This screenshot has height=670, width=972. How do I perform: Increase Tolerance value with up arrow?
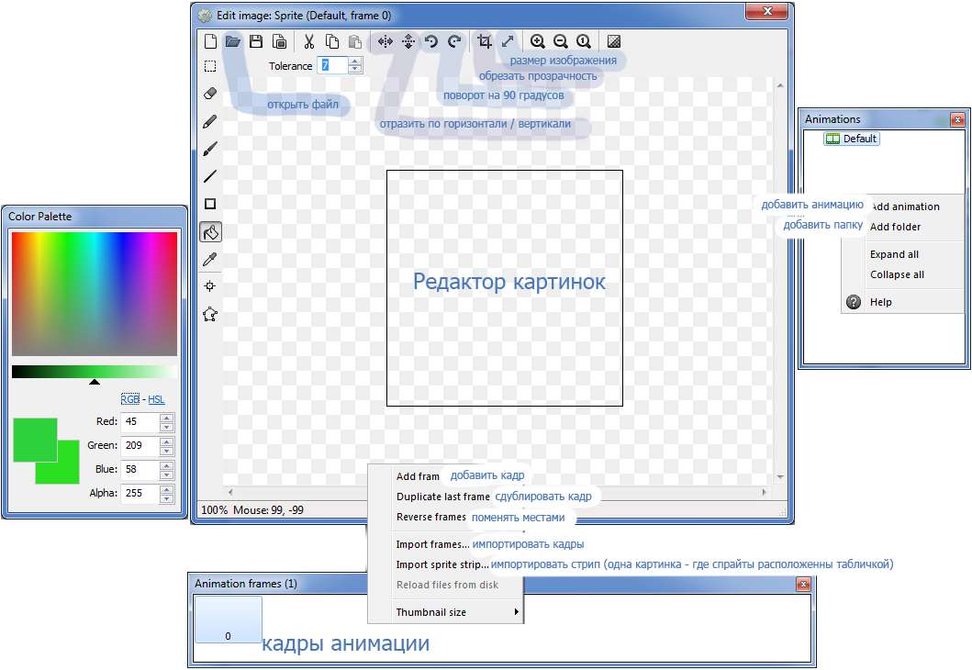[x=355, y=61]
